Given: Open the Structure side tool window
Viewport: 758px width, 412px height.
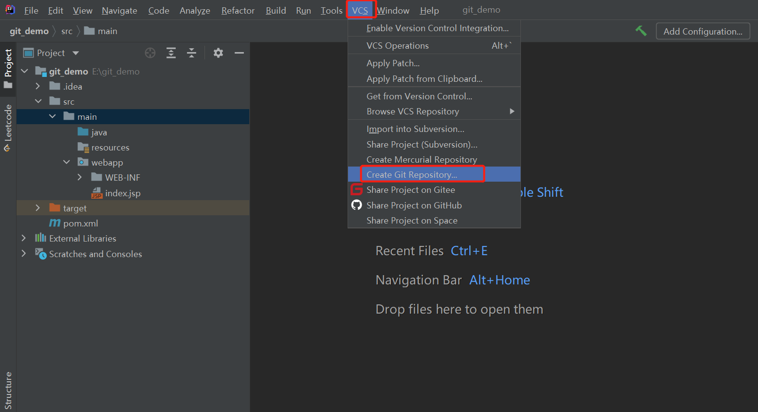Looking at the screenshot, I should tap(8, 391).
